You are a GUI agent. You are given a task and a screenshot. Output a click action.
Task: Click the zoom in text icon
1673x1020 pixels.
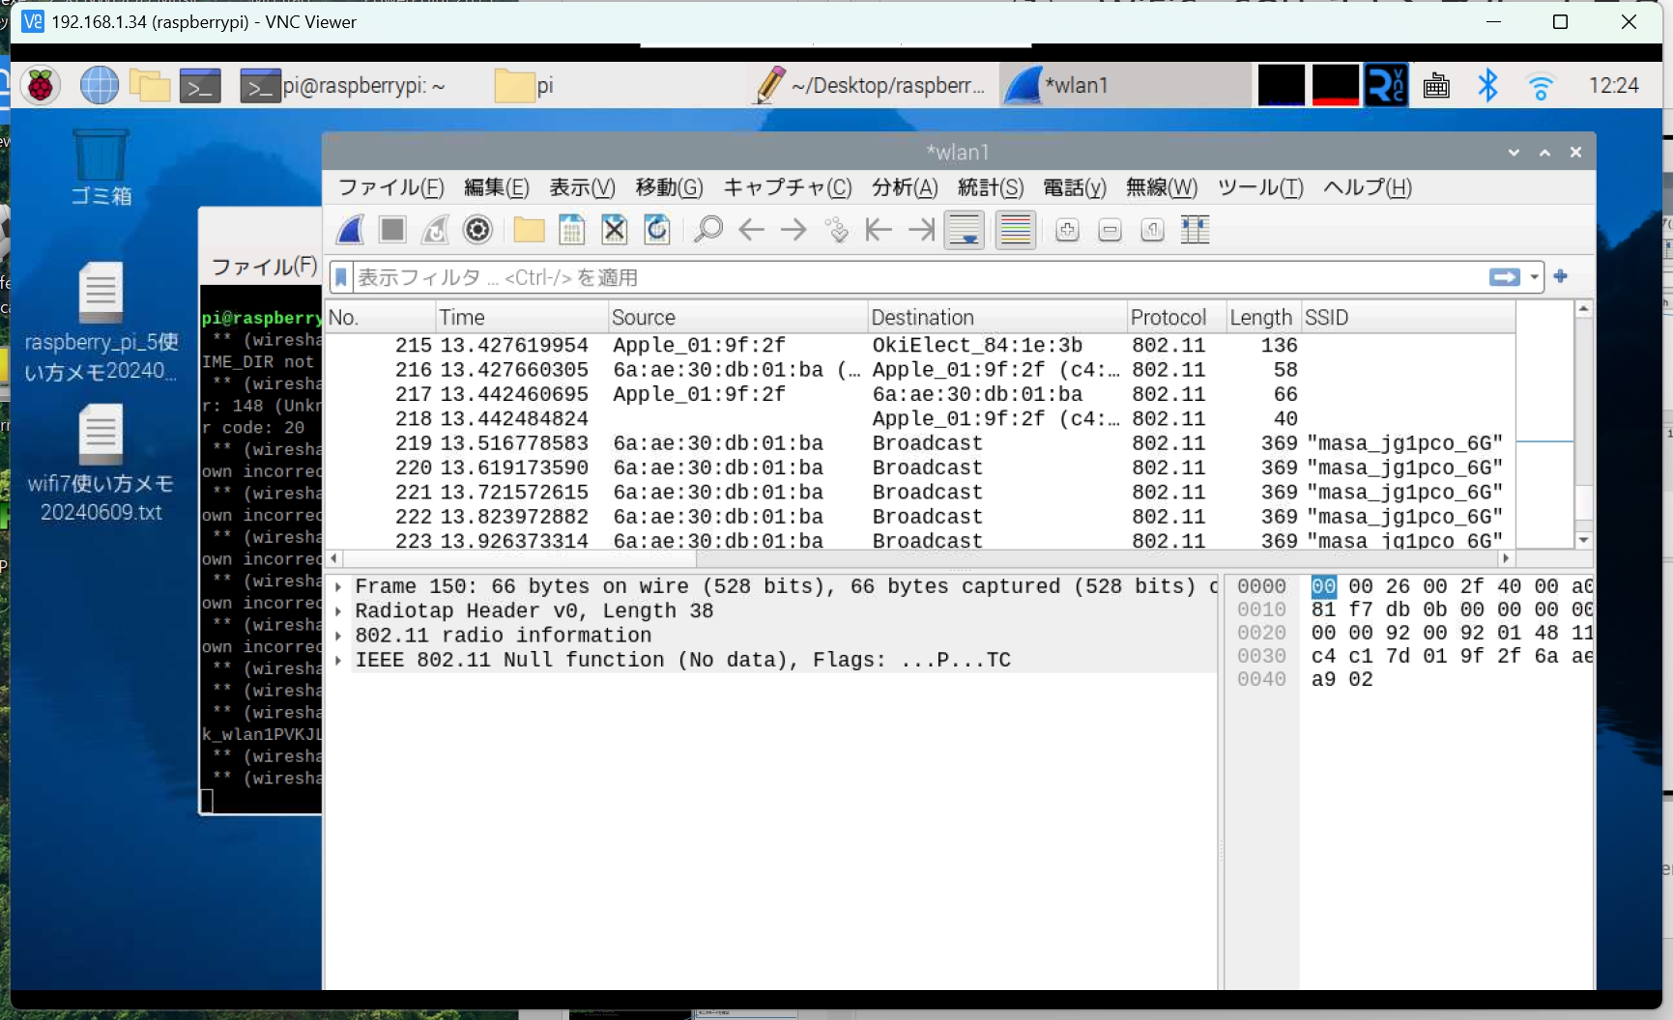click(1067, 230)
